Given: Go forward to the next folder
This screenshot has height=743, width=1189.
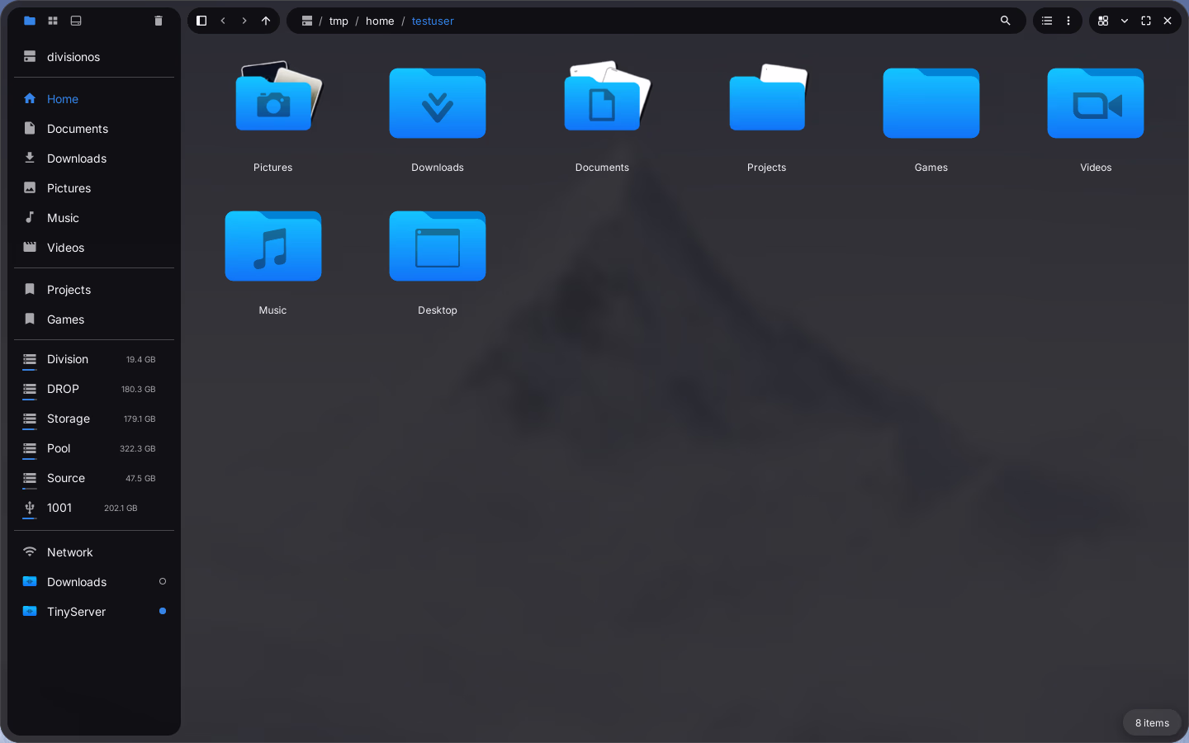Looking at the screenshot, I should click(x=244, y=21).
